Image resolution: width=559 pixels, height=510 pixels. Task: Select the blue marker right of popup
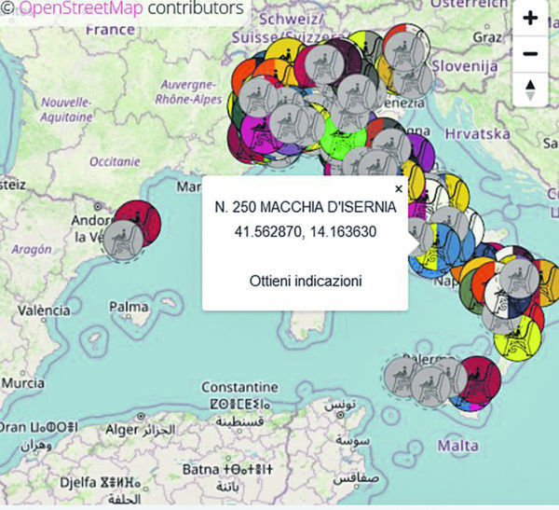(445, 244)
